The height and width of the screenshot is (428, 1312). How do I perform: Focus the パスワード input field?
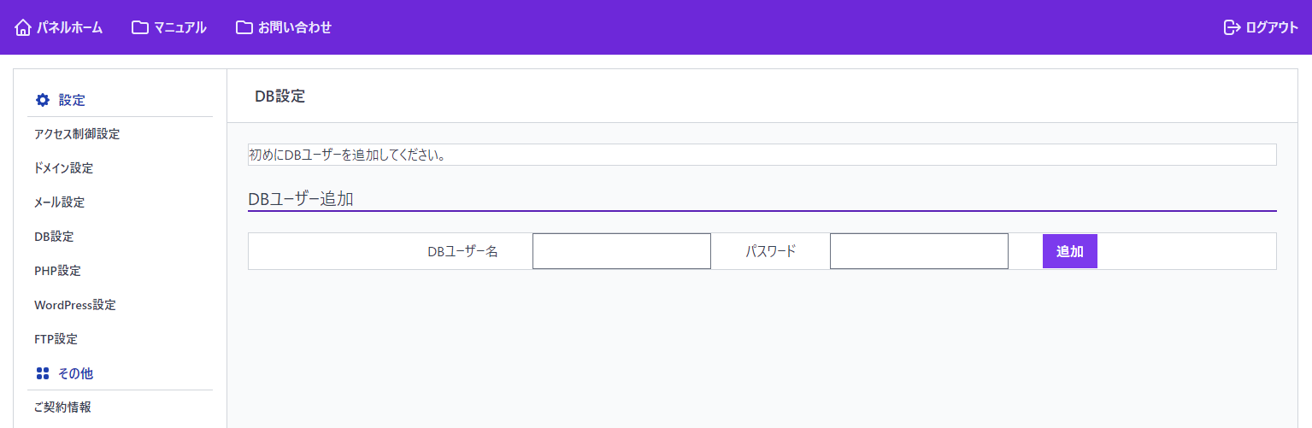919,251
